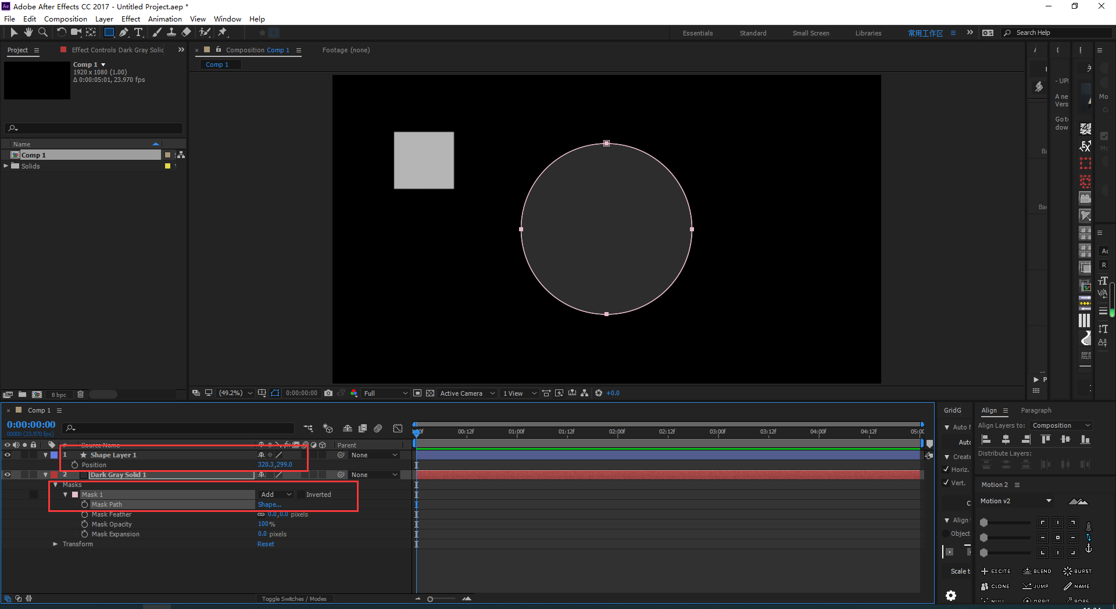Open the Animation menu
Viewport: 1116px width, 609px height.
coord(164,19)
